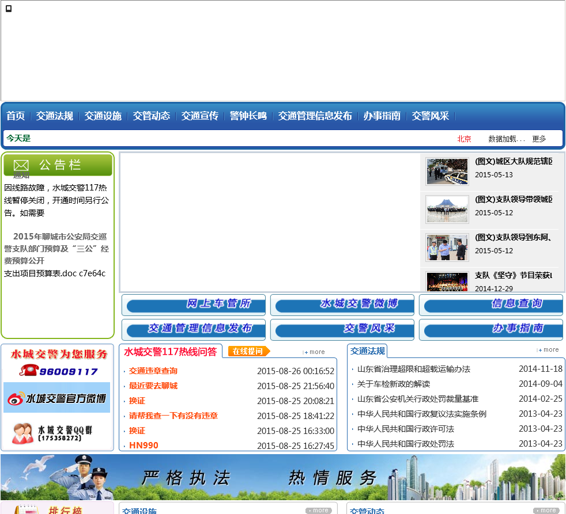Open 交通违章查询 hotline question link
This screenshot has height=514, width=566.
tap(153, 371)
